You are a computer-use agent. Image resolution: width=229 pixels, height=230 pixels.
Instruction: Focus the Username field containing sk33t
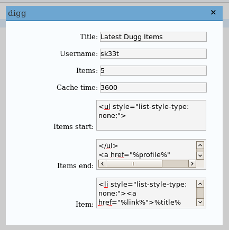click(153, 53)
